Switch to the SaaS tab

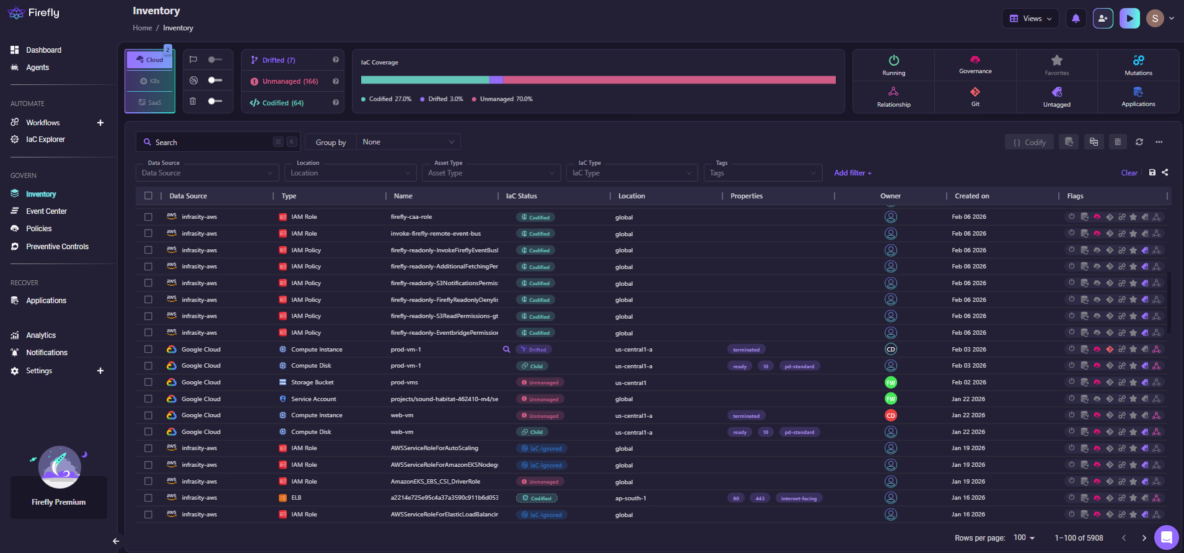point(150,102)
